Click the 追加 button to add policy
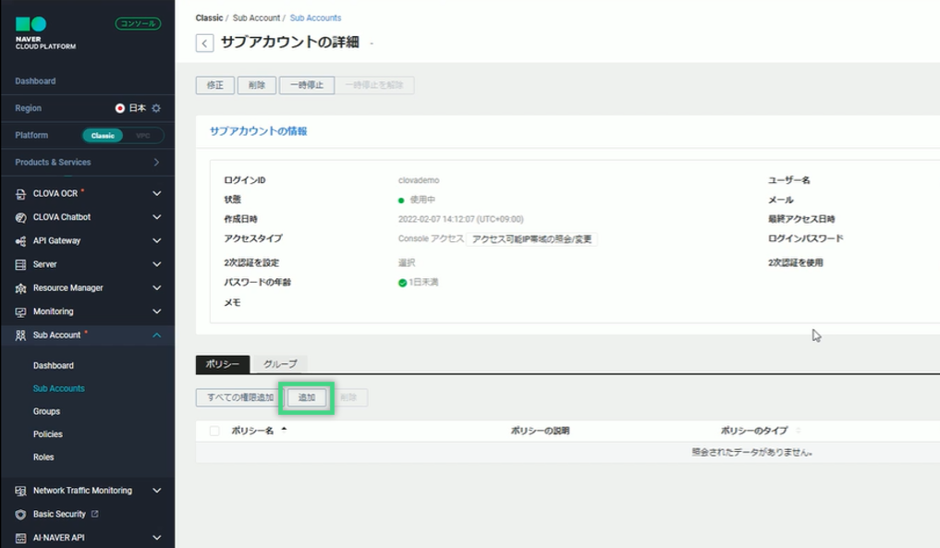The image size is (940, 548). [307, 397]
